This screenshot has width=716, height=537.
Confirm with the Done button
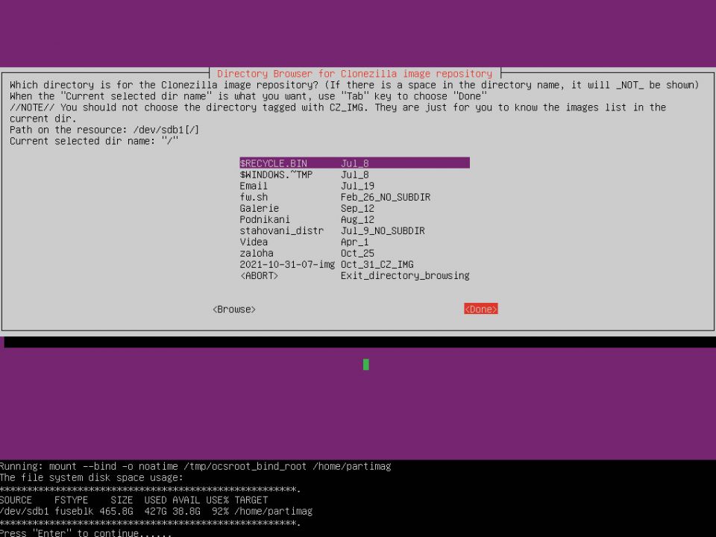coord(481,309)
